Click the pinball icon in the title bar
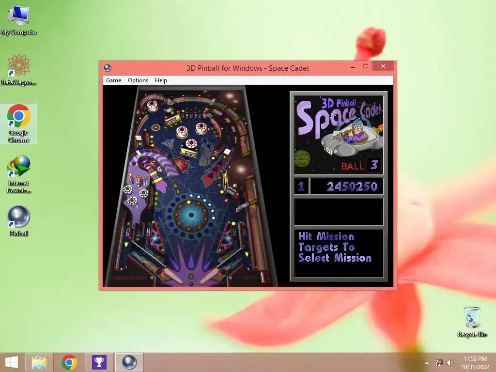The image size is (496, 372). tap(108, 68)
